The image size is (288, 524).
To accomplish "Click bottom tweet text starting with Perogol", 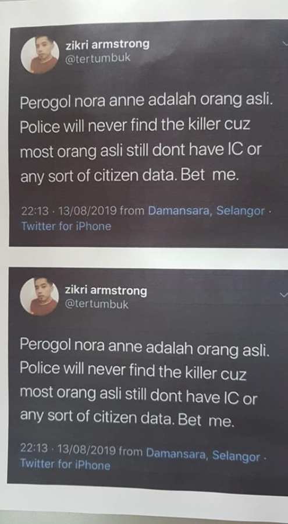I will point(144,383).
